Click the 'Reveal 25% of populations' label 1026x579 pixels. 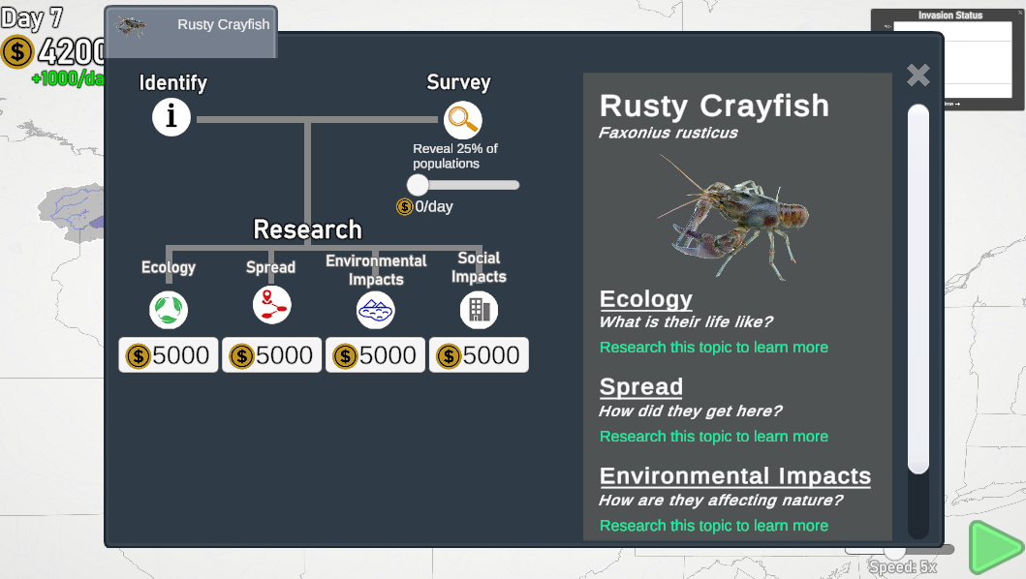coord(455,156)
